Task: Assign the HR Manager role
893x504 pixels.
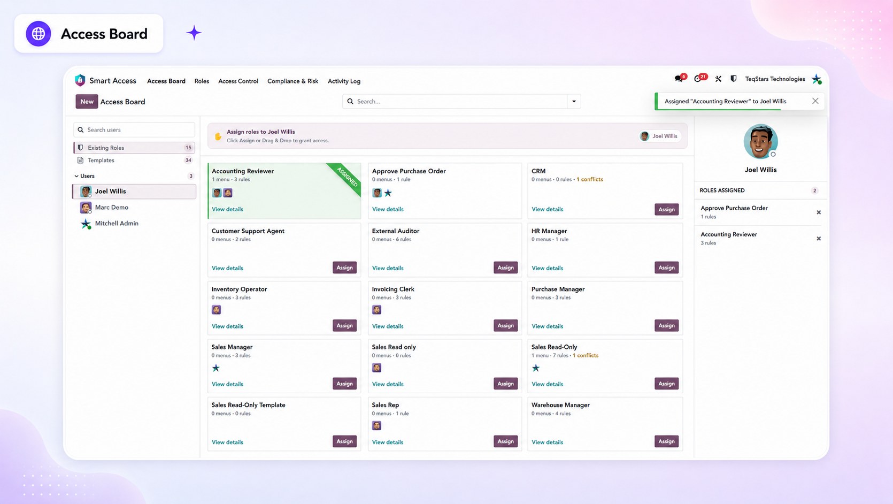Action: tap(666, 268)
